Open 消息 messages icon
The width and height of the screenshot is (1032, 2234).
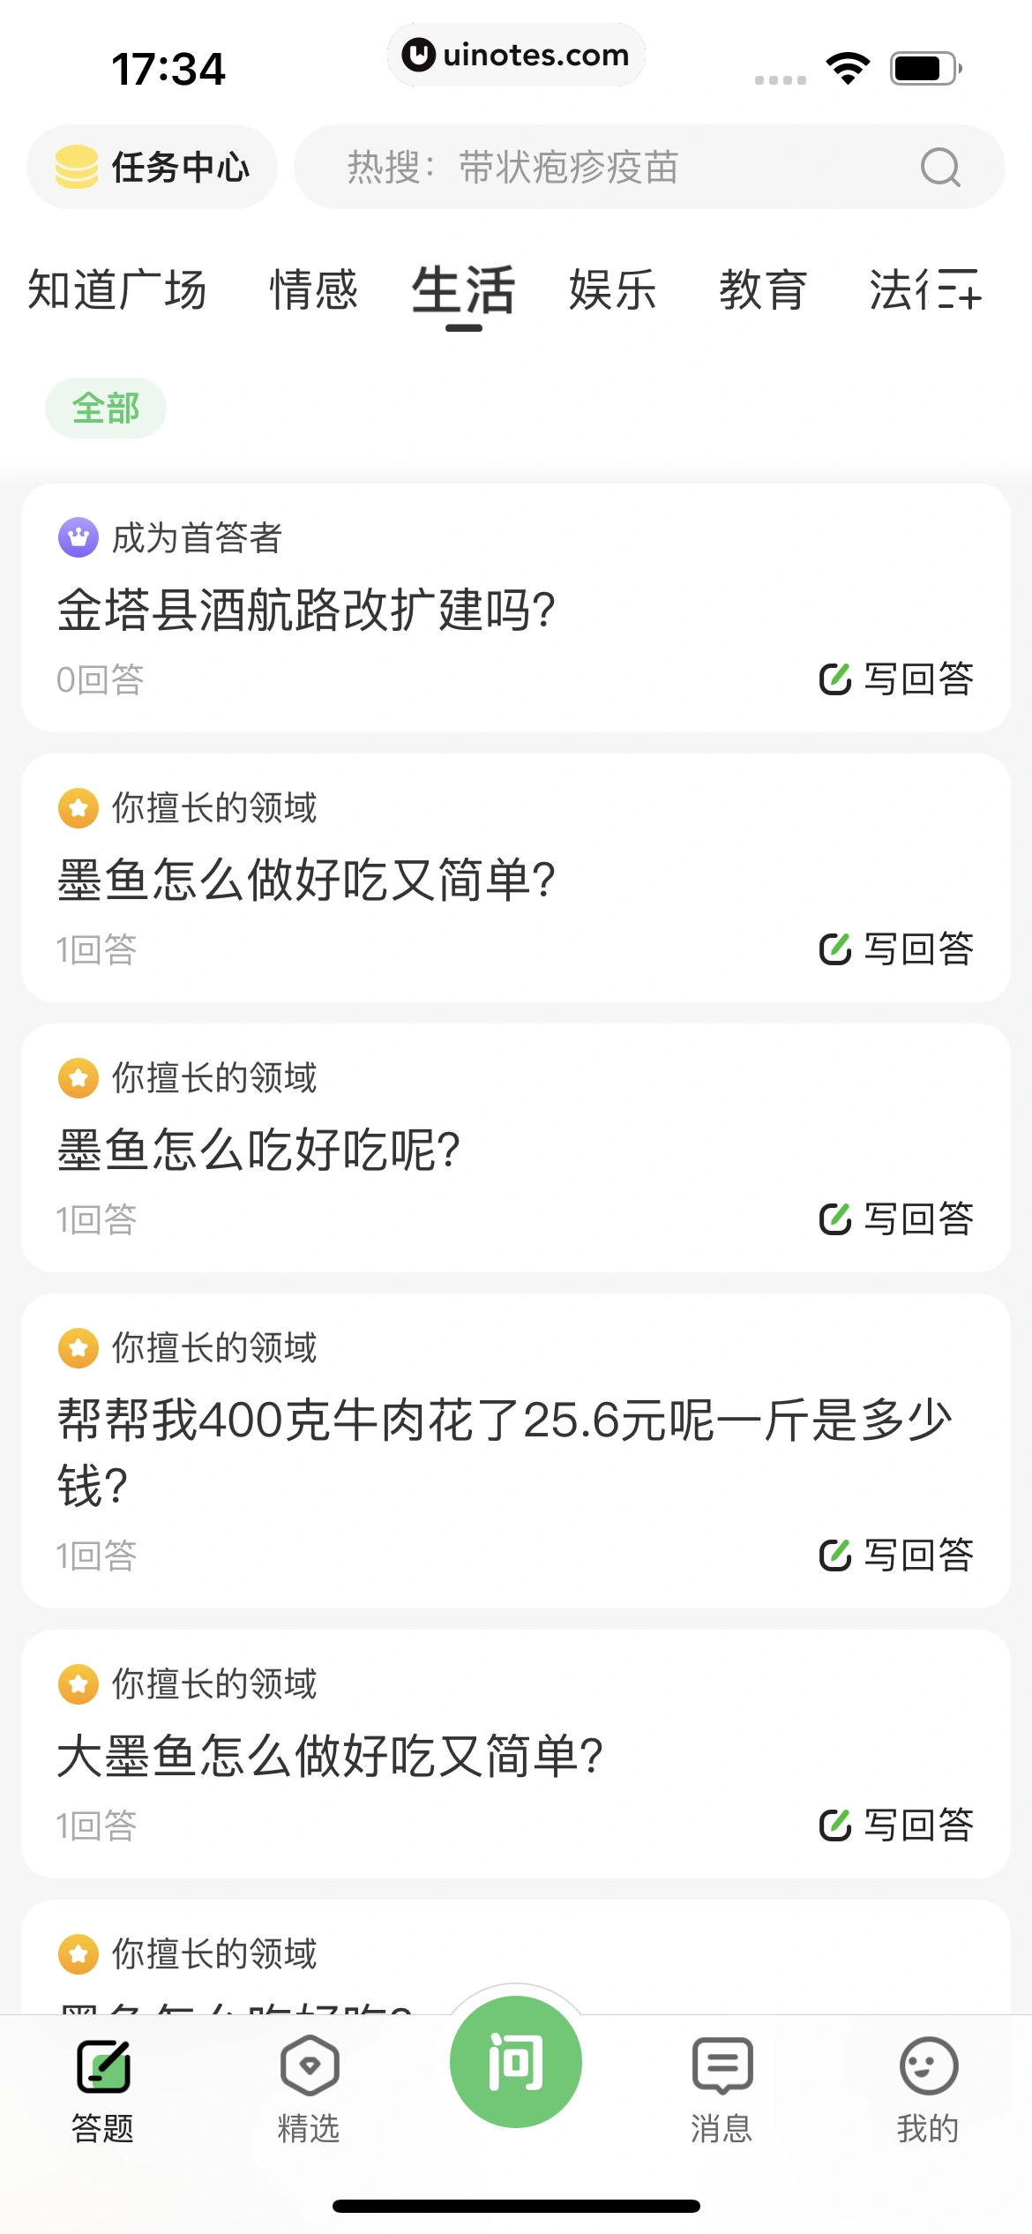pyautogui.click(x=722, y=2066)
